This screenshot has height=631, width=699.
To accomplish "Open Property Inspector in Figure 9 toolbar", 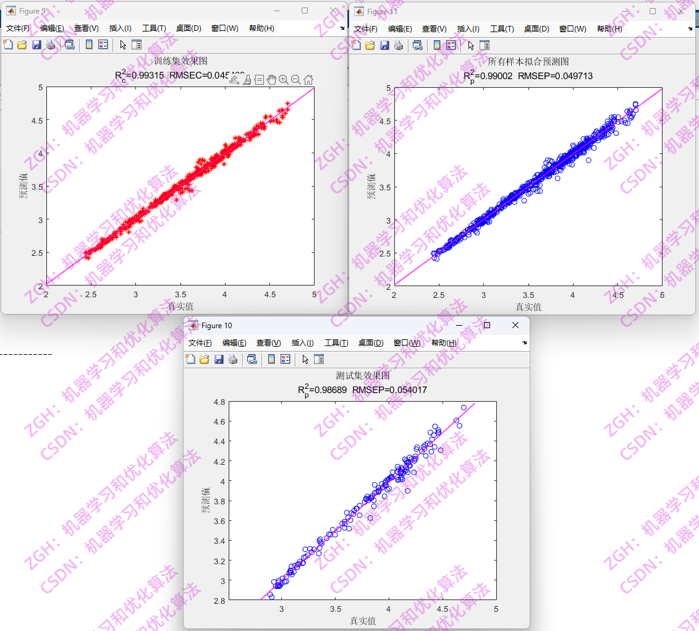I will coord(137,44).
